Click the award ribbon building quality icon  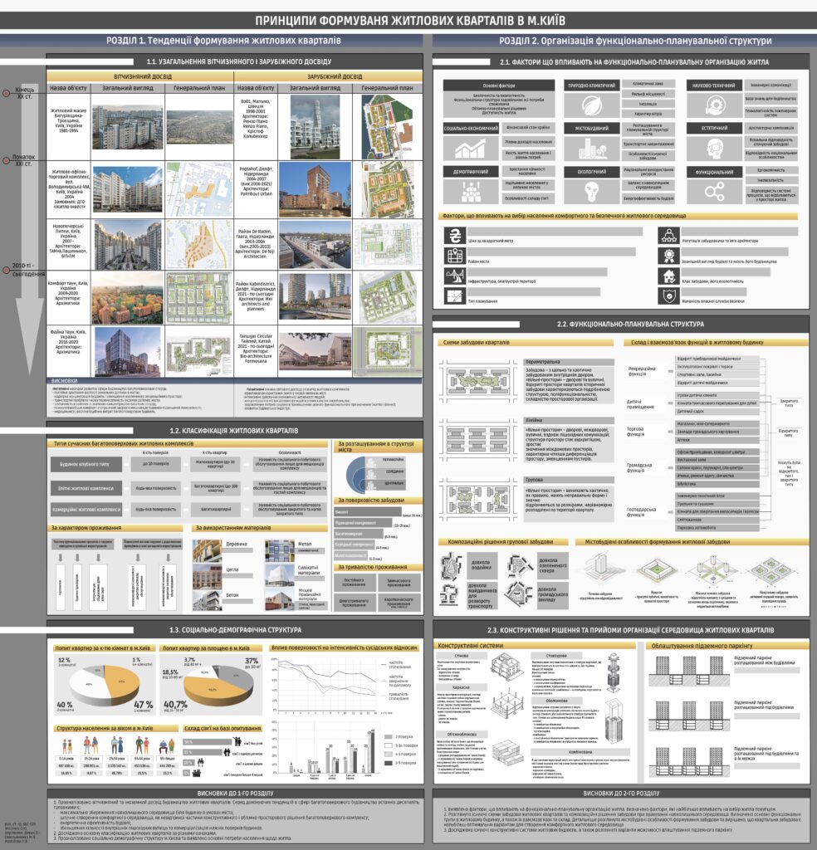point(668,256)
